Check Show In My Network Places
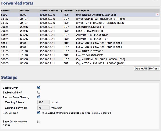 tap(39, 122)
